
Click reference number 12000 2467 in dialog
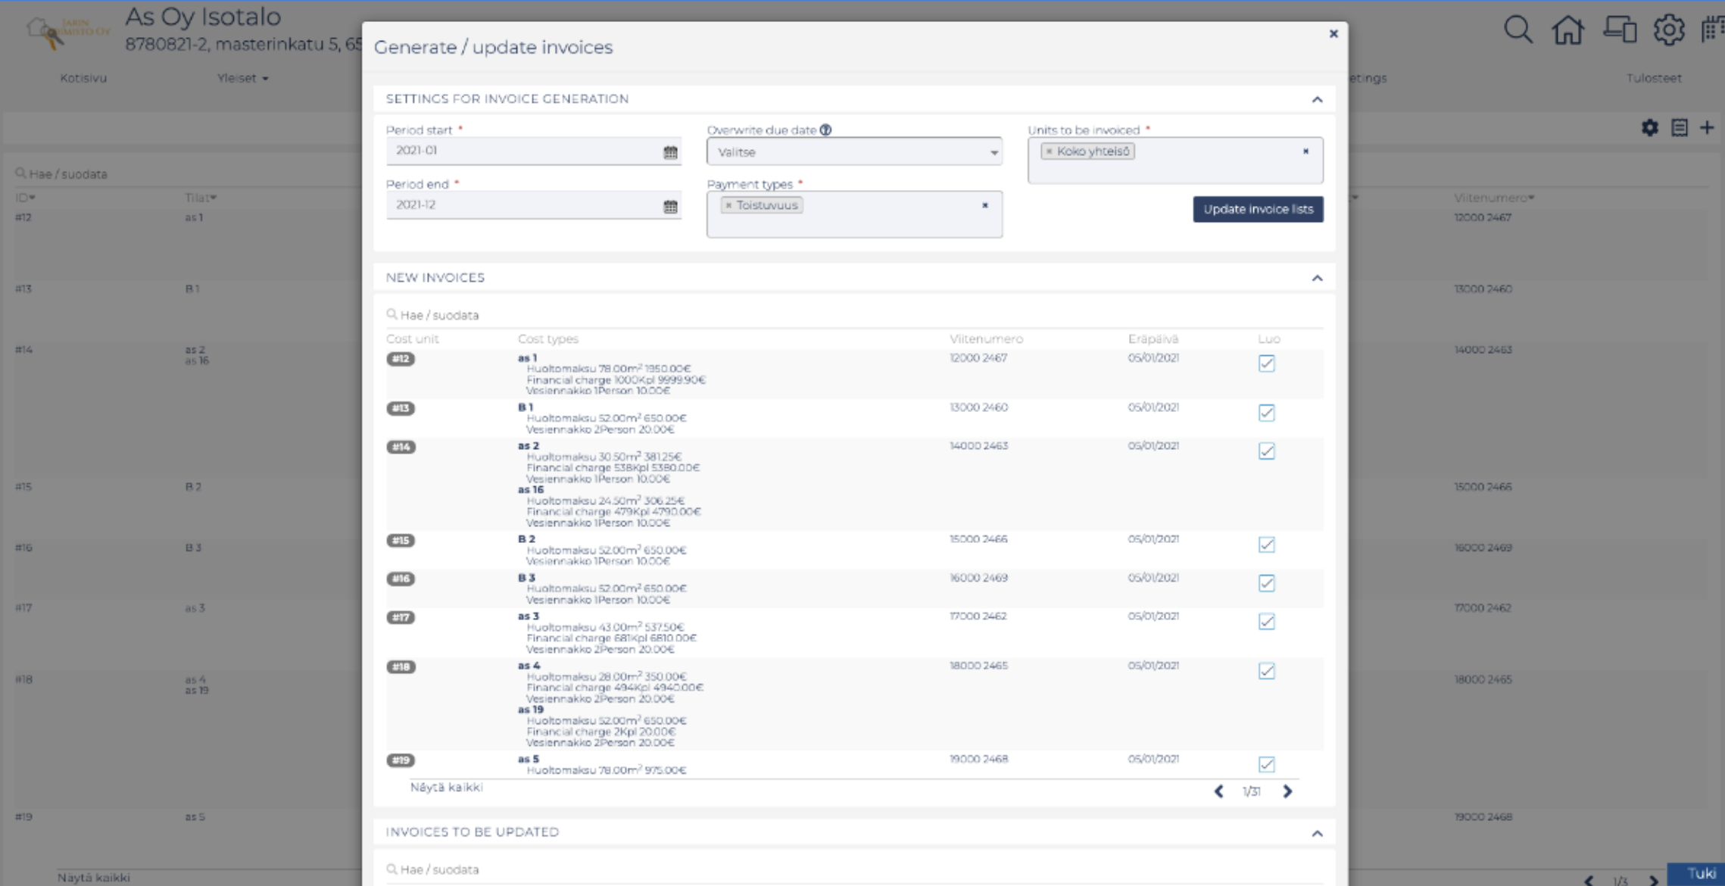coord(978,358)
